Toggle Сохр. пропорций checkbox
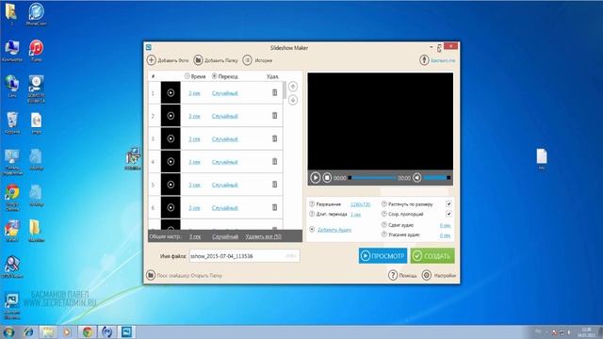Image resolution: width=603 pixels, height=339 pixels. tap(448, 214)
